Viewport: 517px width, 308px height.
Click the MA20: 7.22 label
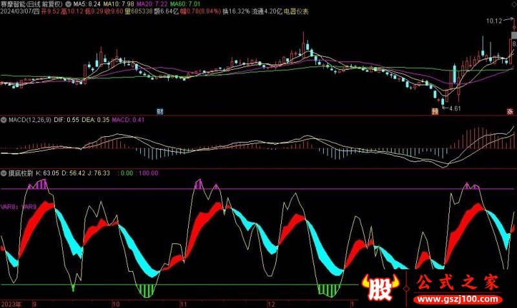click(152, 5)
